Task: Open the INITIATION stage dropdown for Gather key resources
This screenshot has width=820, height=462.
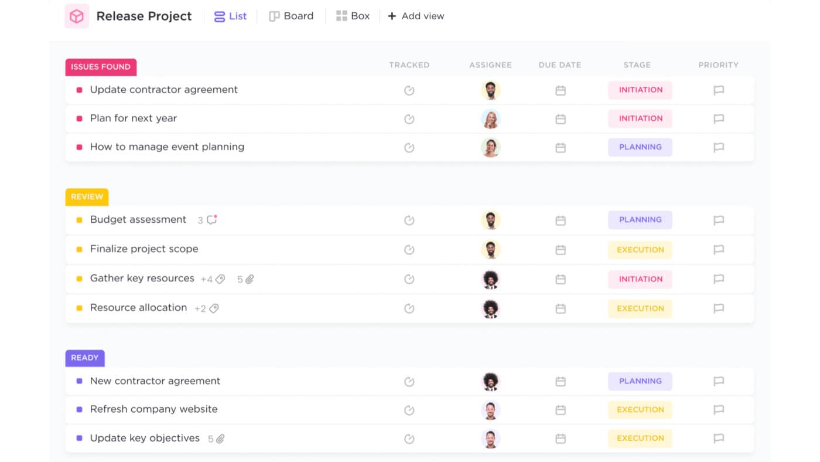Action: 640,279
